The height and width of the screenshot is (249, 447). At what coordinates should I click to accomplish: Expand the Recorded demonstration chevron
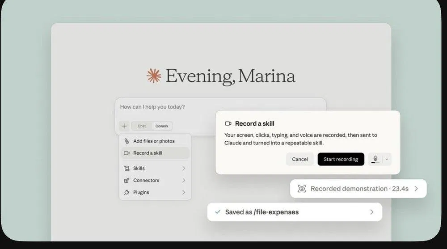click(x=416, y=189)
